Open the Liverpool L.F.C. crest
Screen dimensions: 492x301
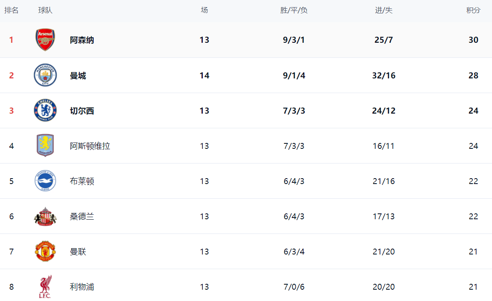[x=45, y=287]
